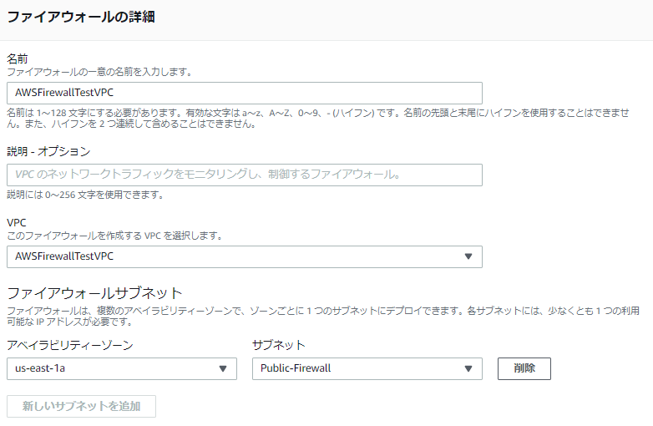Click the サブネット column label
The width and height of the screenshot is (653, 426).
(x=279, y=345)
